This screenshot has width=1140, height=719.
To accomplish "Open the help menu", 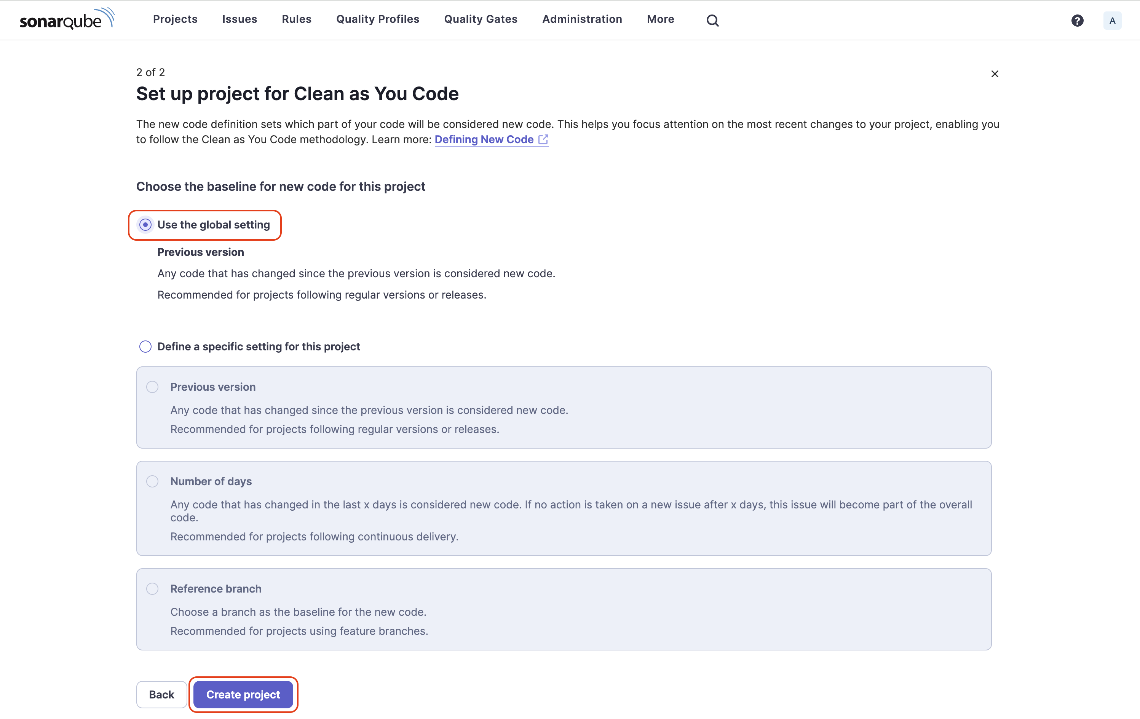I will pyautogui.click(x=1077, y=20).
